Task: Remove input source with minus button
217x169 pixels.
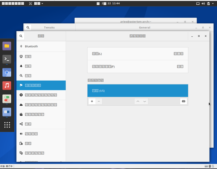Action: tap(99, 101)
